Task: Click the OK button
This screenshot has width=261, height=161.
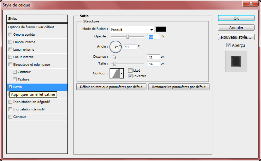Action: click(x=236, y=18)
